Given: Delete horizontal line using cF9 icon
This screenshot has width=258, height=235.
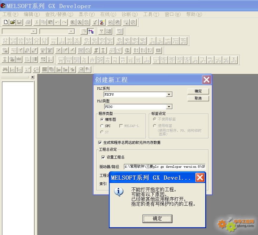Looking at the screenshot, I should point(69,41).
